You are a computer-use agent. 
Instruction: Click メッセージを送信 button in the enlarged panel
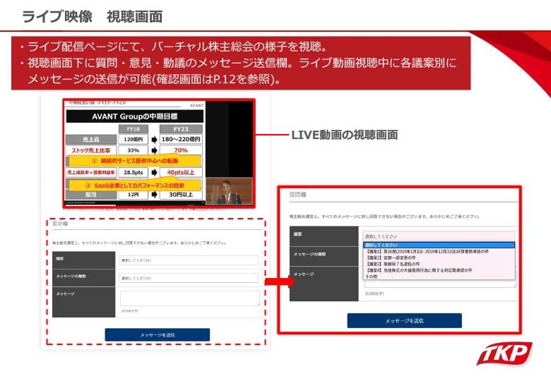(405, 320)
